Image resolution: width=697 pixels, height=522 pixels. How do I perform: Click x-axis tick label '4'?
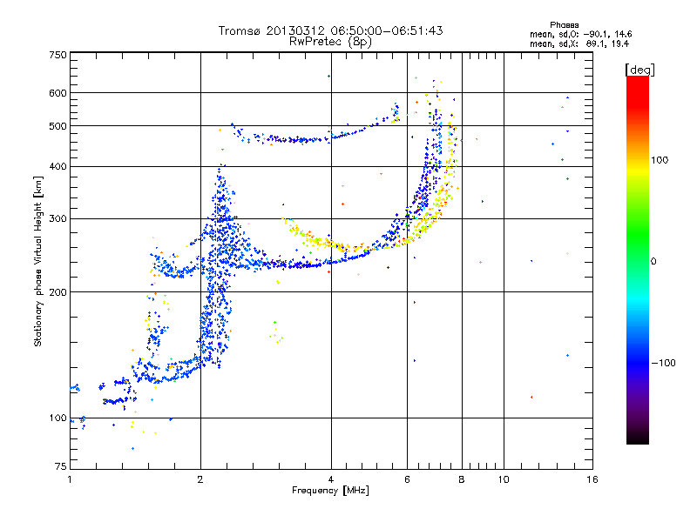pyautogui.click(x=331, y=479)
